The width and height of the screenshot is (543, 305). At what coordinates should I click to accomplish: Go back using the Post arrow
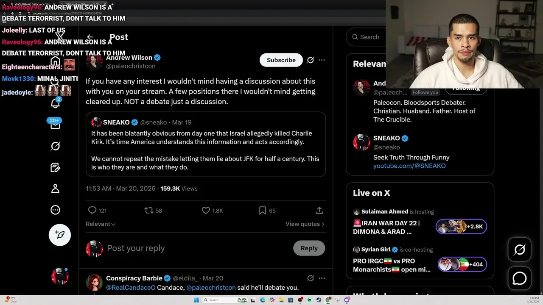(90, 37)
